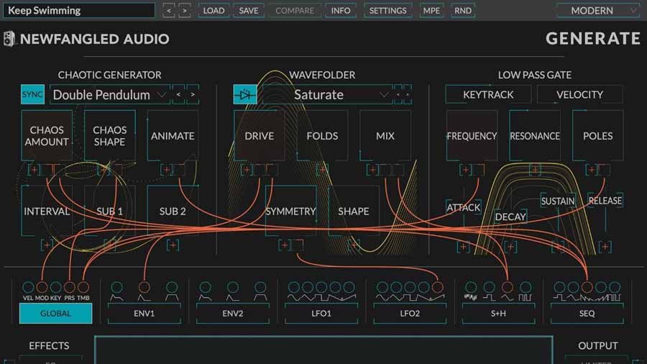The height and width of the screenshot is (364, 647).
Task: Click the first SEQ step output circle
Action: pyautogui.click(x=559, y=287)
